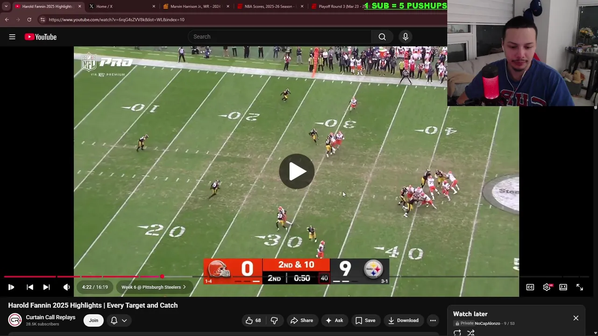This screenshot has height=336, width=598.
Task: Save the video to a playlist
Action: click(x=365, y=320)
